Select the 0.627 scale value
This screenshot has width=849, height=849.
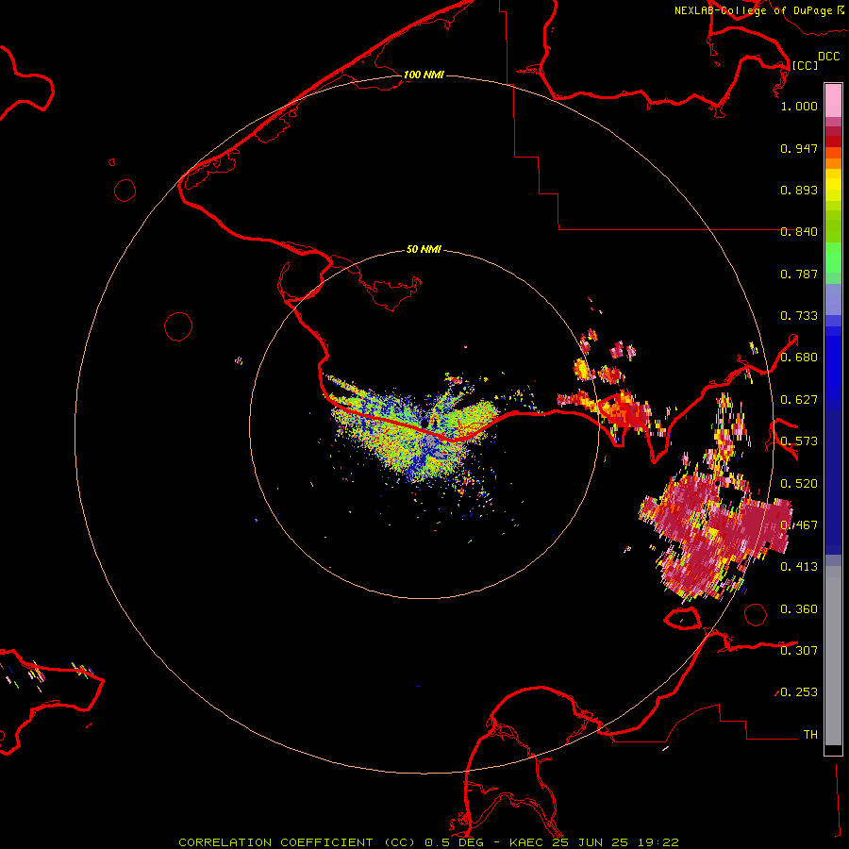(x=799, y=400)
